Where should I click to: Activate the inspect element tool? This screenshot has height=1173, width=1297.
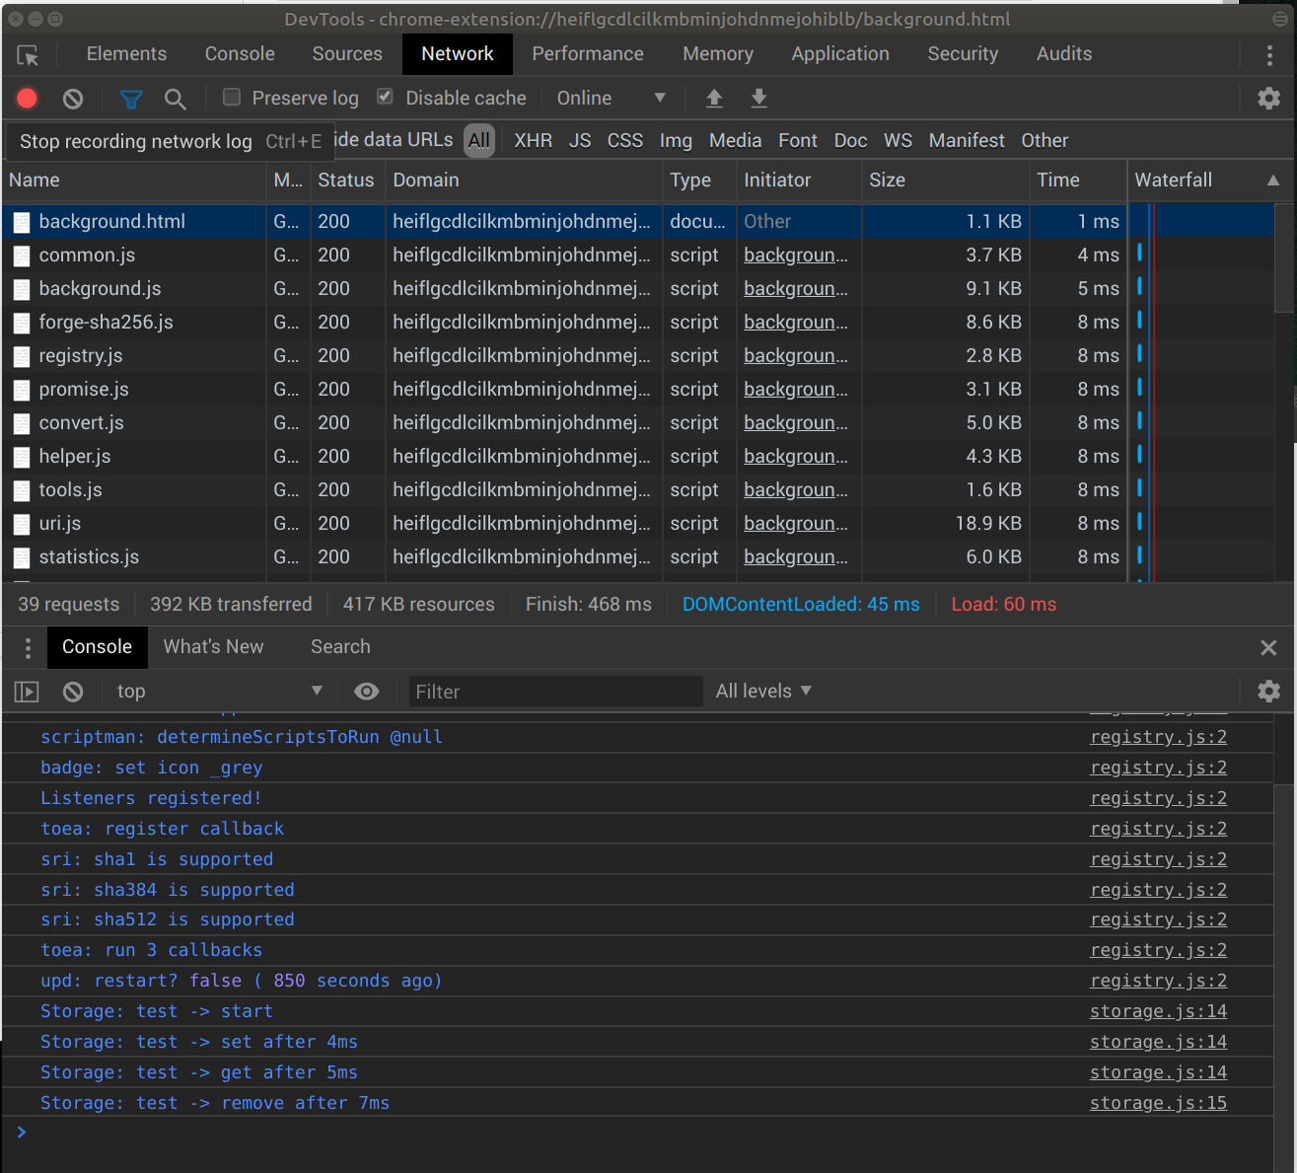point(28,55)
